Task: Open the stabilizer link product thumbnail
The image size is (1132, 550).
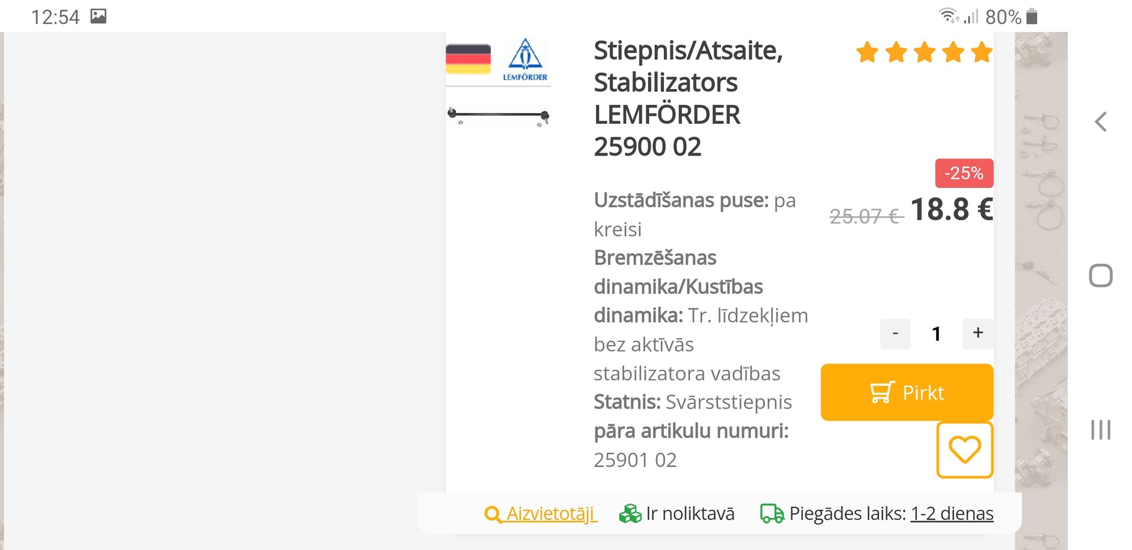Action: click(x=499, y=115)
